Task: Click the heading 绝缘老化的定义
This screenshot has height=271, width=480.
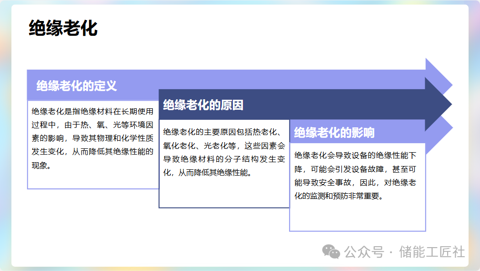Action: (77, 86)
